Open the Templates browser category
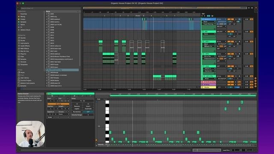 24,65
